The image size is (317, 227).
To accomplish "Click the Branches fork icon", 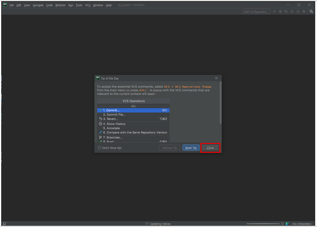I will point(101,137).
